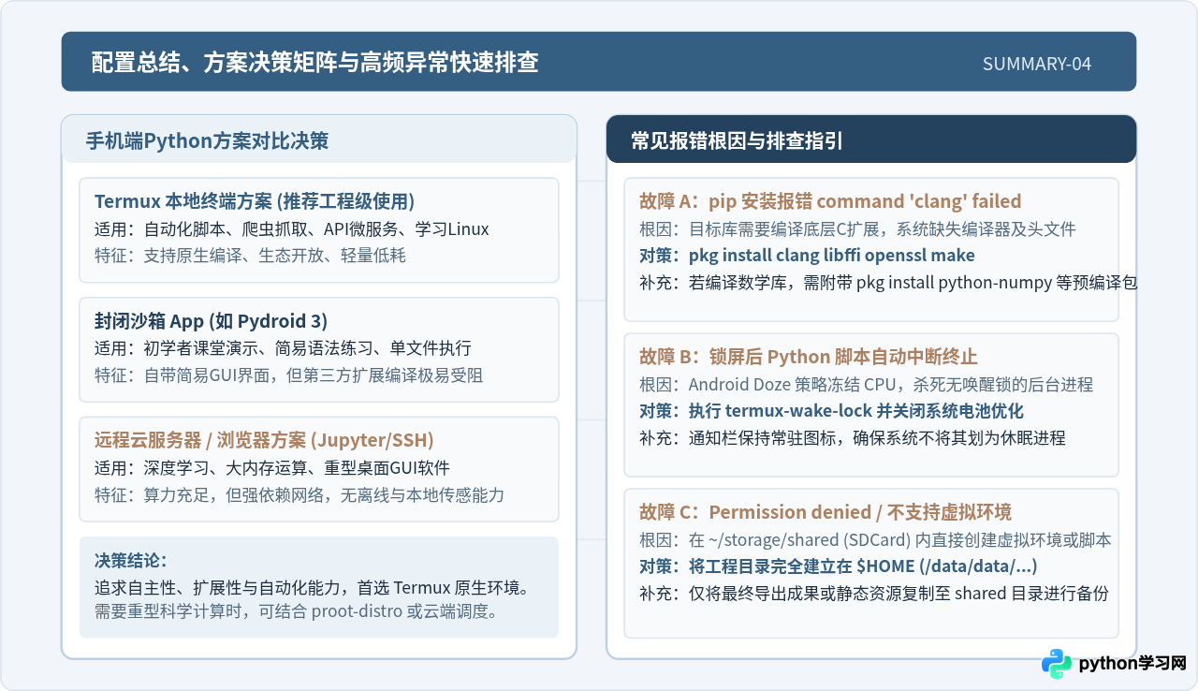Click the note "补充：通知栏保持常驻图标，确保系统不将其划为休眠进程"
This screenshot has width=1198, height=691.
coord(853,437)
